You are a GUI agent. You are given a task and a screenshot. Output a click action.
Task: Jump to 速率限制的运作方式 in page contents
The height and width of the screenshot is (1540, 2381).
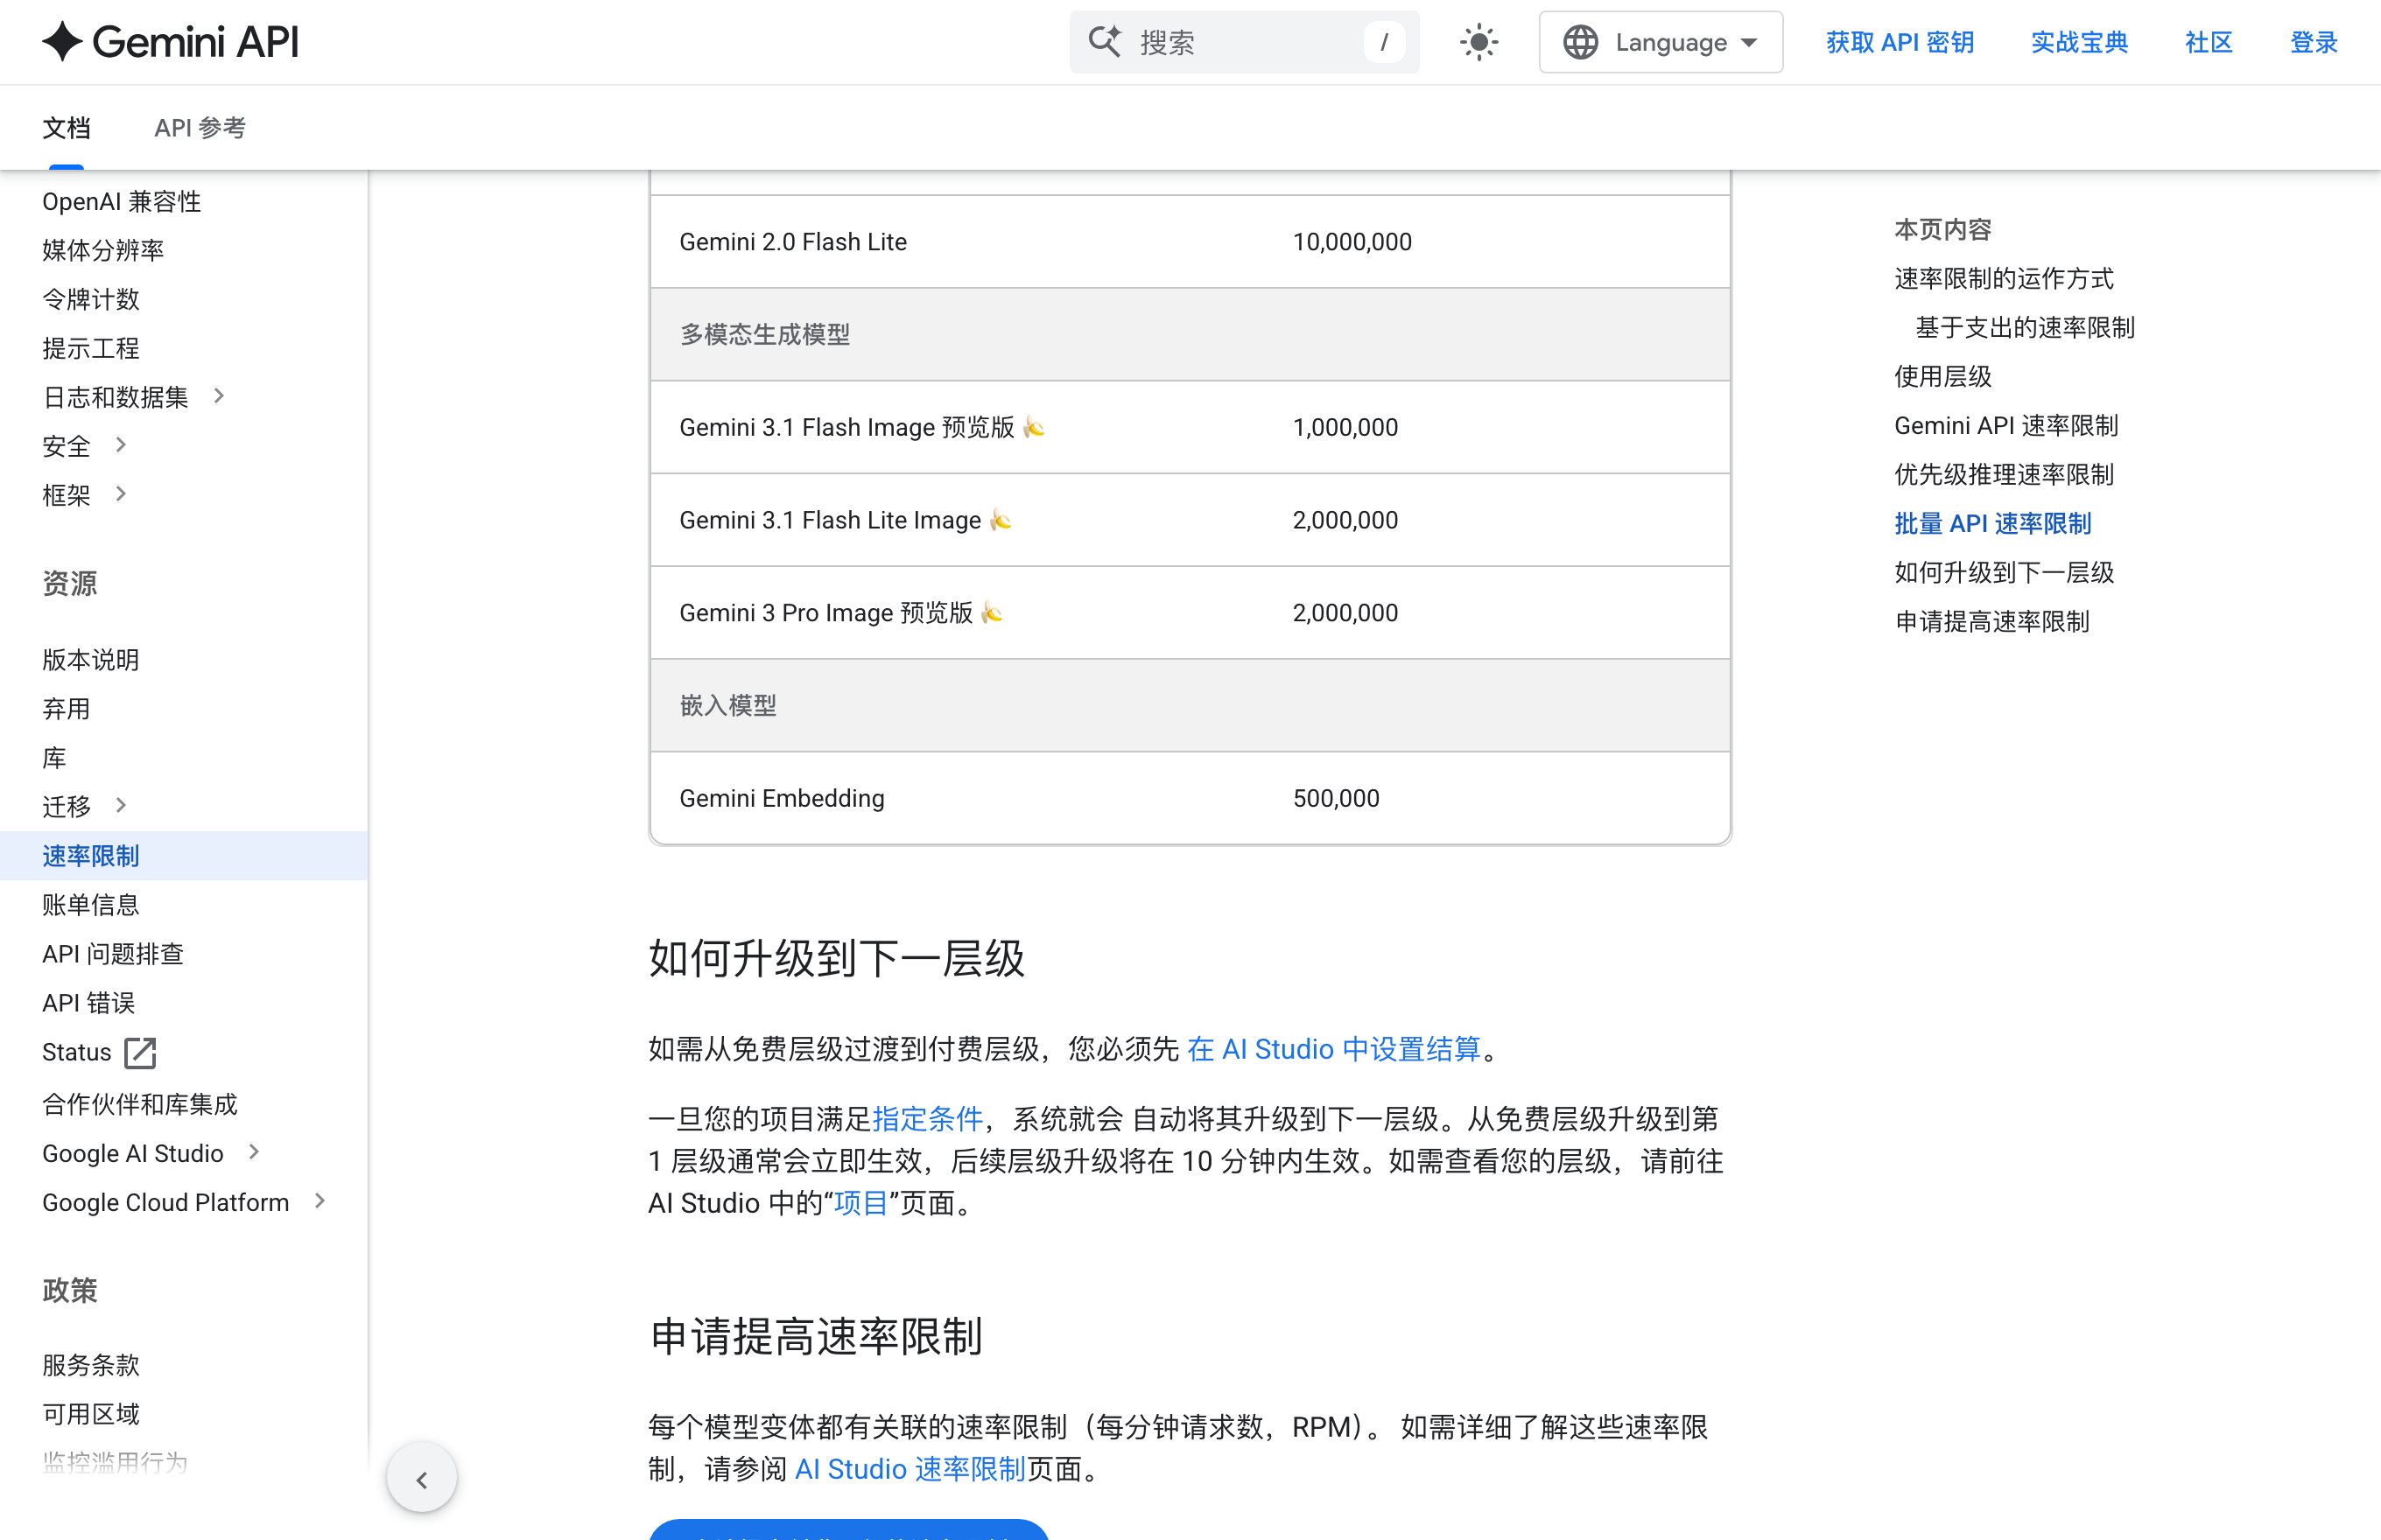[x=2004, y=278]
